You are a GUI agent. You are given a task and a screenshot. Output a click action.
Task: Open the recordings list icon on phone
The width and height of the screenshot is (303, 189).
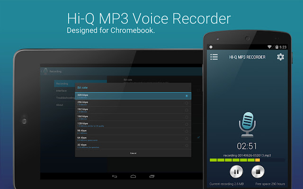tap(214, 57)
